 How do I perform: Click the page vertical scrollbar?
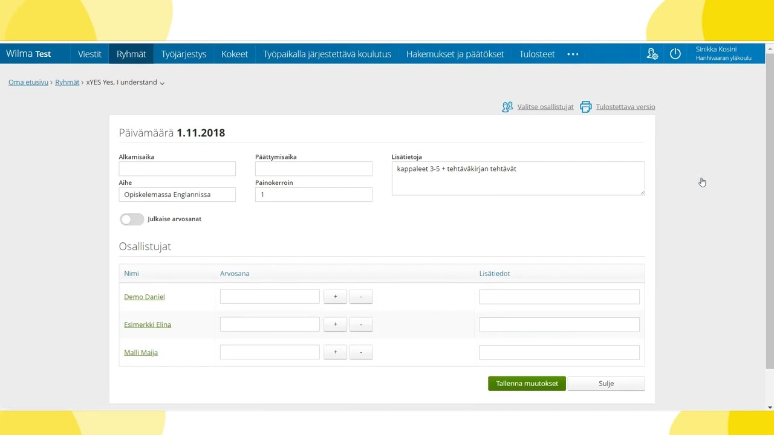pyautogui.click(x=770, y=211)
